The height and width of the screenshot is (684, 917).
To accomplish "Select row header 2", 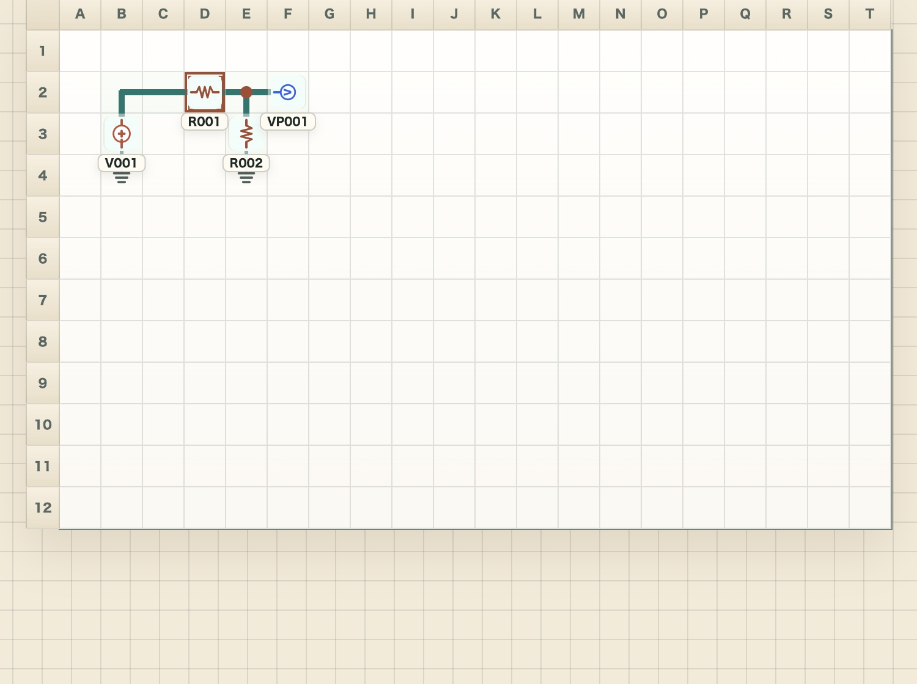I will (x=43, y=92).
